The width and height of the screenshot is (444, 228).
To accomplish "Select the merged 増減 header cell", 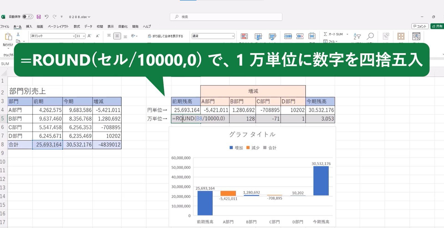I will (x=253, y=91).
